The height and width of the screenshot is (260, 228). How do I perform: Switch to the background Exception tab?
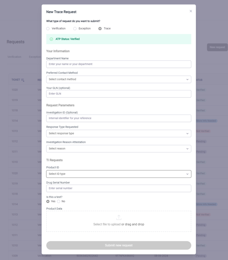[35, 57]
